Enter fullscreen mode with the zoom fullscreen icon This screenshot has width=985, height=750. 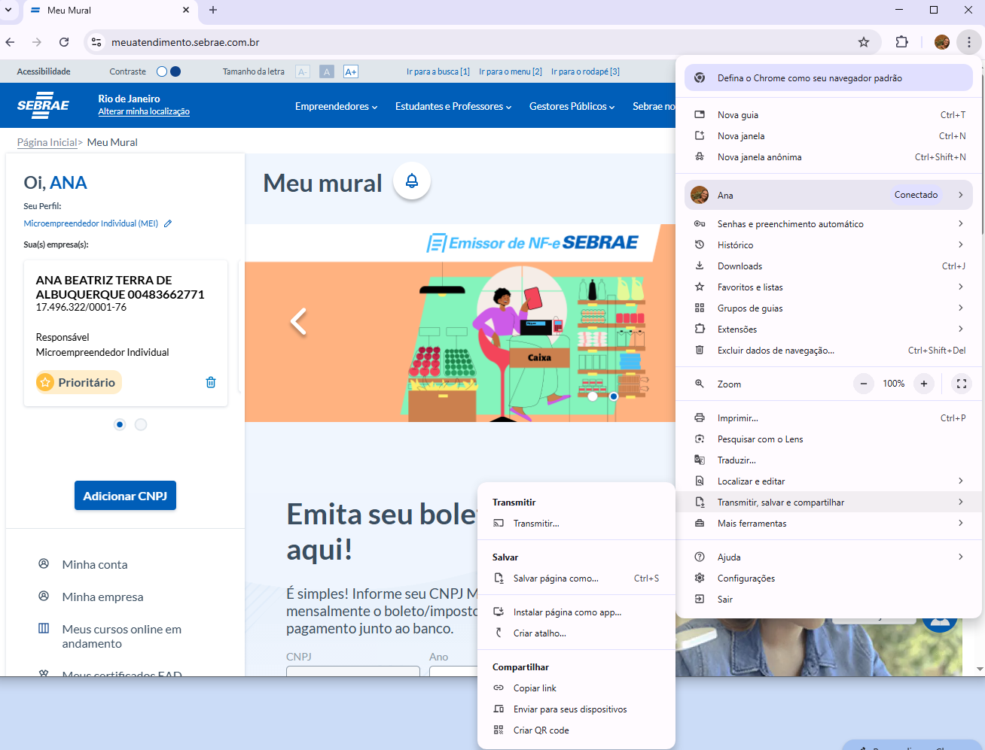coord(962,384)
